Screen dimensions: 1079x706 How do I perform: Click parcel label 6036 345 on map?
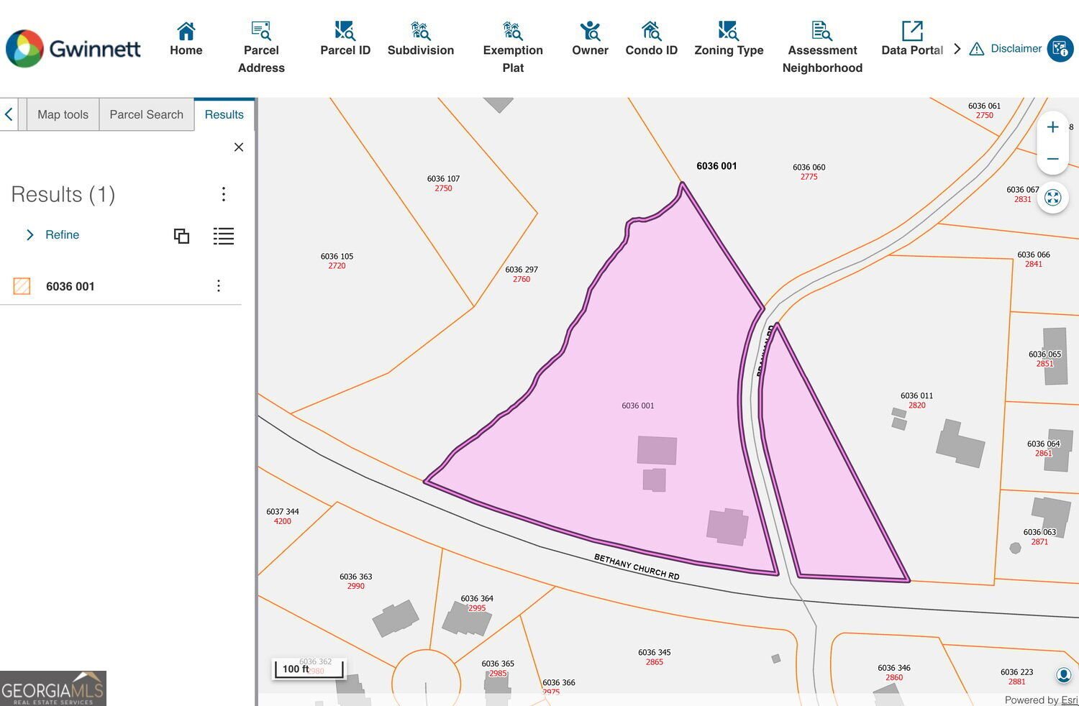[x=655, y=657]
